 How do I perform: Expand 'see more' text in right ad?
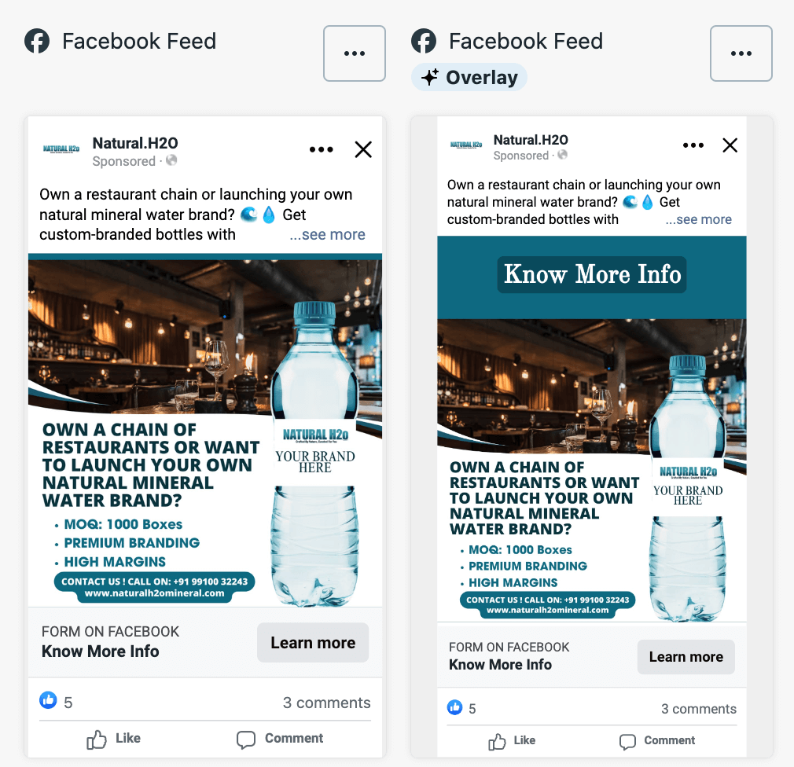tap(698, 219)
